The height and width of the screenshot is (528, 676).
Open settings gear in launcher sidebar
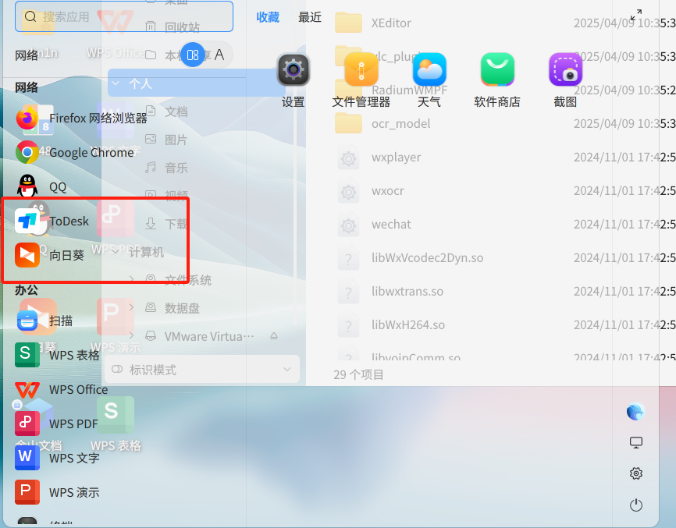(x=636, y=473)
